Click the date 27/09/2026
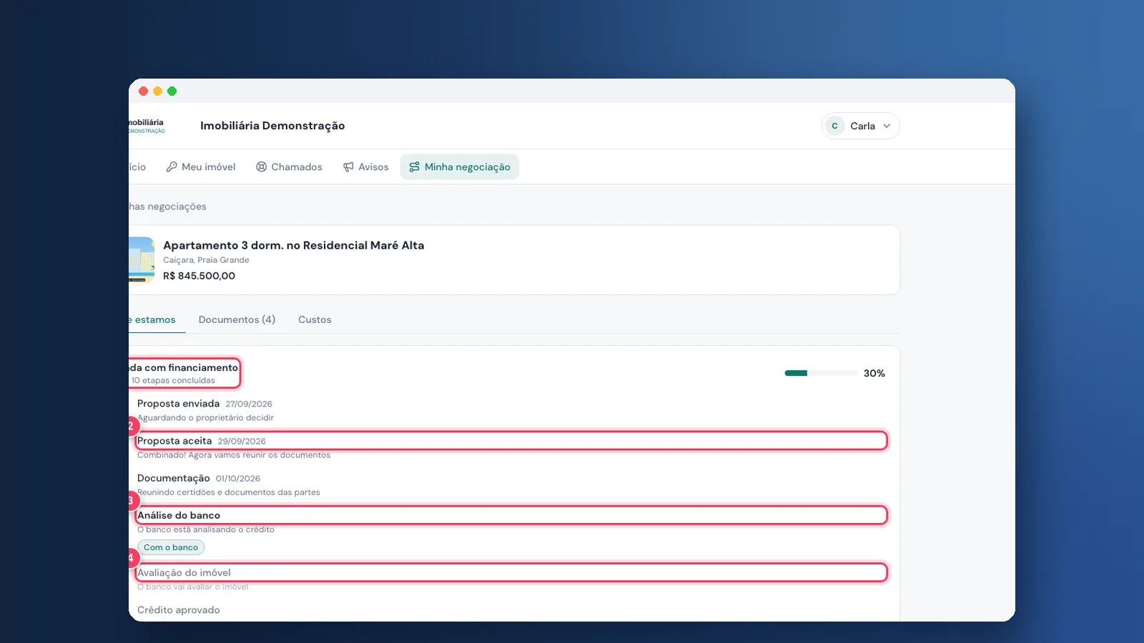Viewport: 1144px width, 643px height. tap(249, 404)
